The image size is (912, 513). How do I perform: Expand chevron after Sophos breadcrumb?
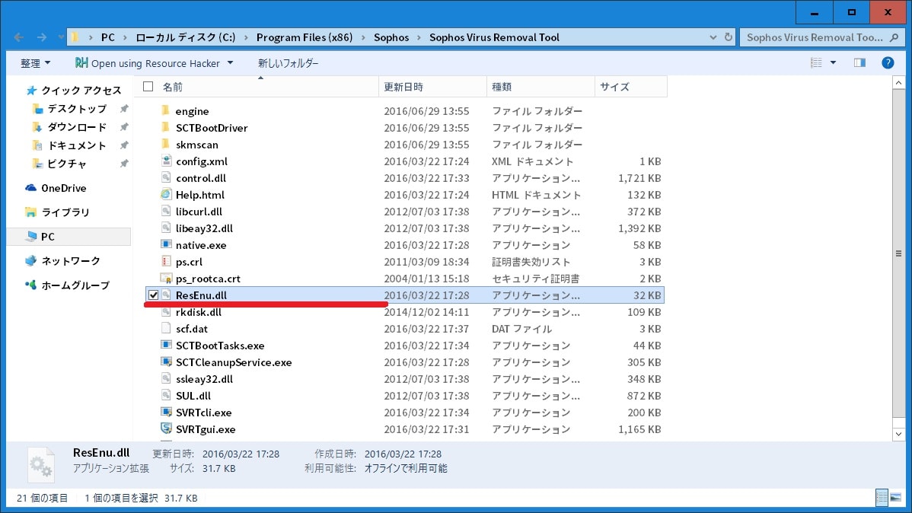(x=419, y=37)
